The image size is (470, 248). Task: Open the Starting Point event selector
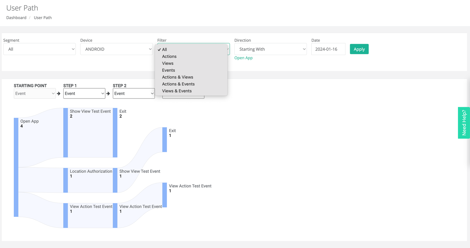pyautogui.click(x=35, y=93)
